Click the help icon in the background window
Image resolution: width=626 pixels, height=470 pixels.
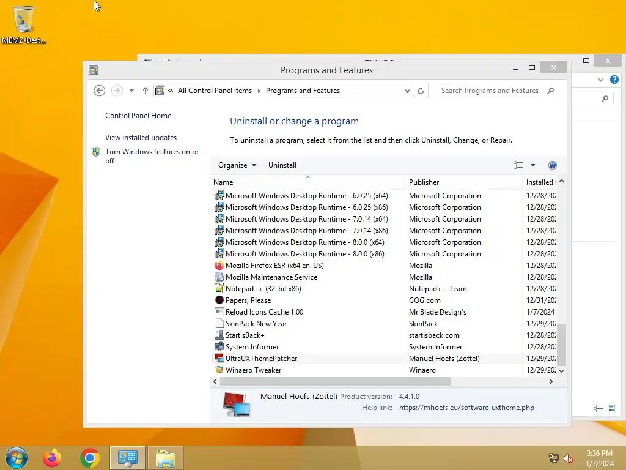pyautogui.click(x=614, y=80)
